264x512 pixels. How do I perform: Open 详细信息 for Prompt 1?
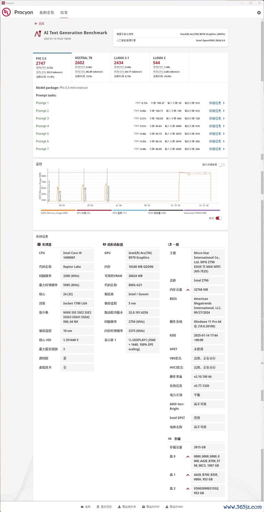[217, 103]
